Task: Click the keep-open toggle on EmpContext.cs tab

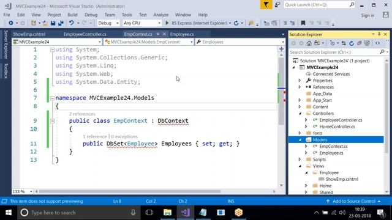Action: click(158, 34)
